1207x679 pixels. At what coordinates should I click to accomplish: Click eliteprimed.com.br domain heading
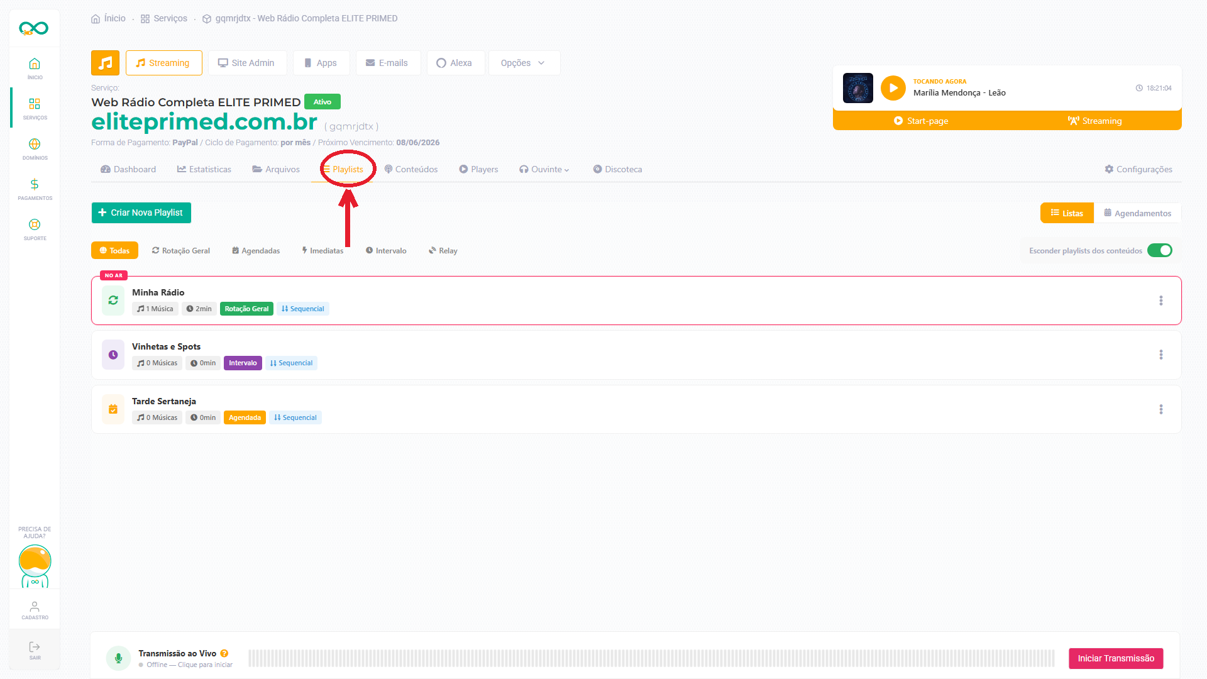204,121
